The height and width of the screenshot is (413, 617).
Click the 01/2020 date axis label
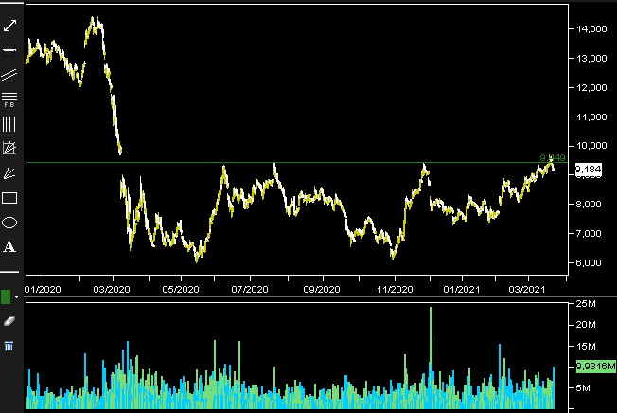(43, 289)
